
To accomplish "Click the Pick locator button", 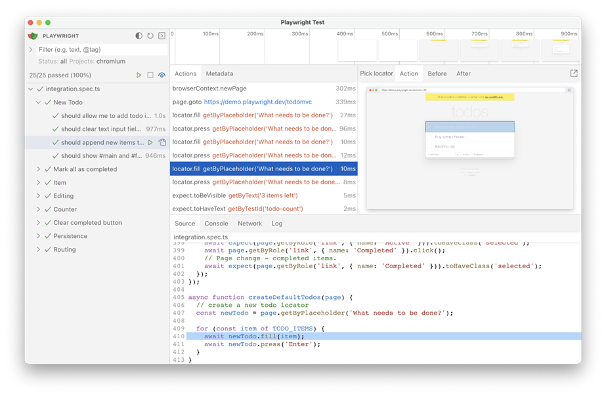I will (x=376, y=74).
